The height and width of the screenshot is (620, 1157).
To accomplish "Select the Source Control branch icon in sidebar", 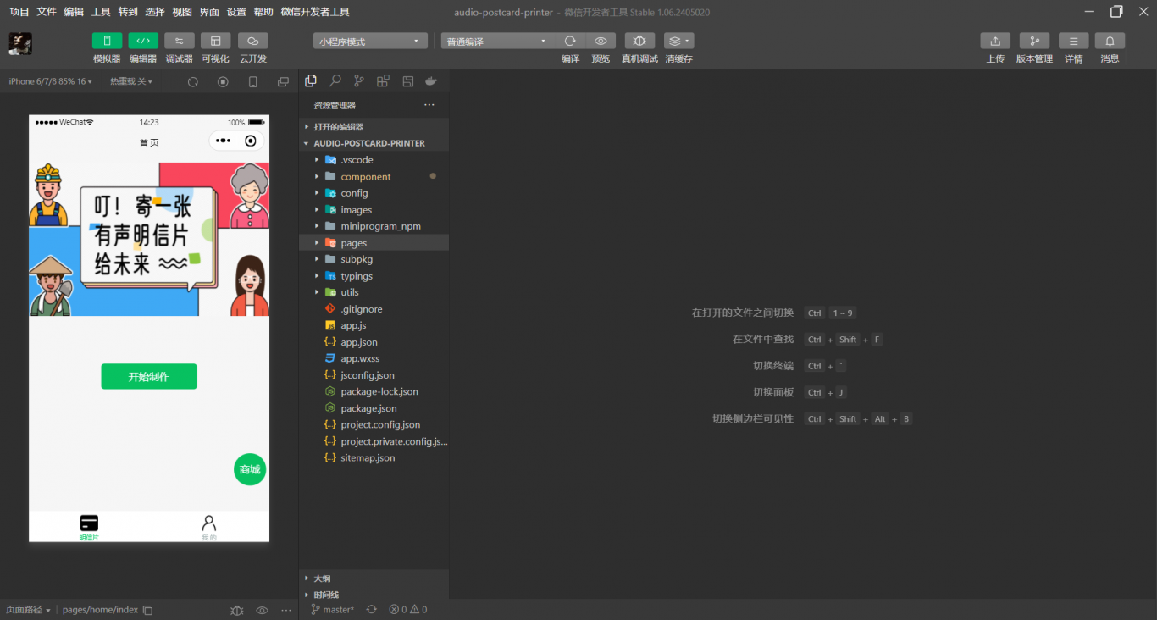I will coord(359,81).
